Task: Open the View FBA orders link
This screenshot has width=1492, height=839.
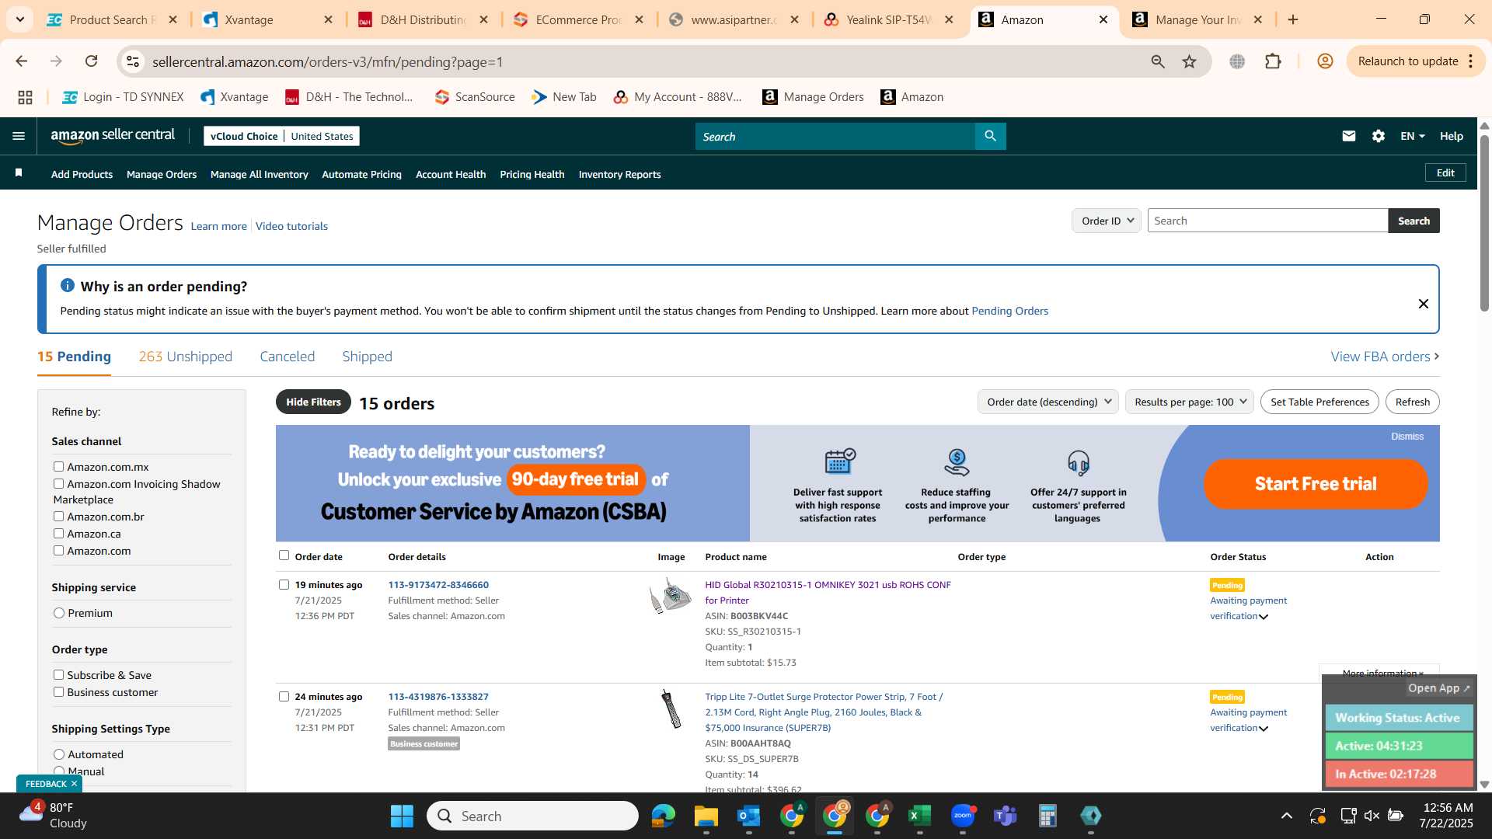Action: (1385, 357)
